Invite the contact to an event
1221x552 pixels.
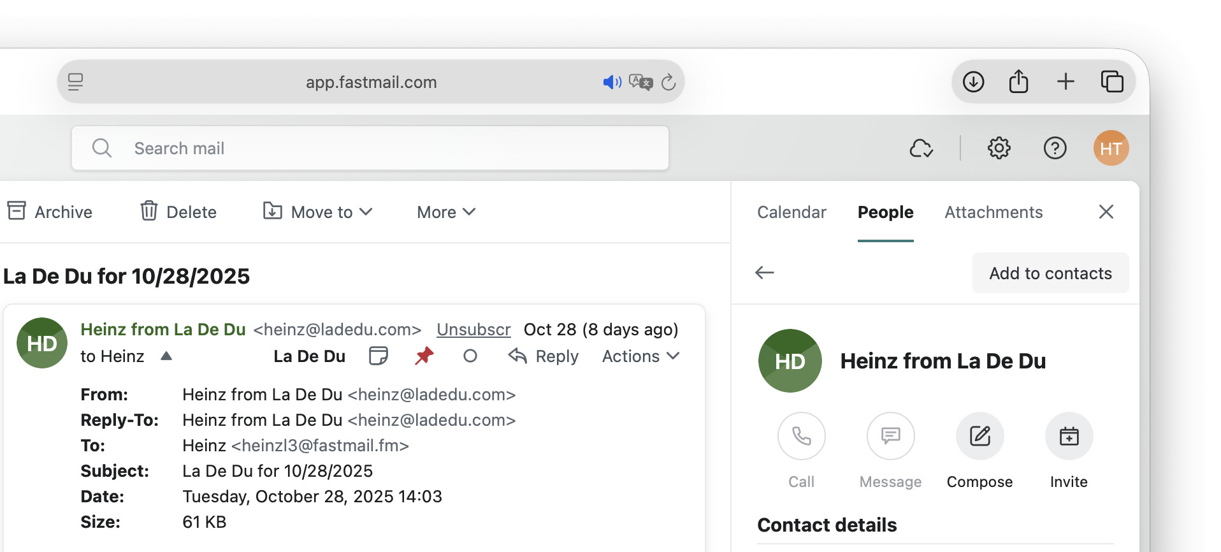point(1069,436)
